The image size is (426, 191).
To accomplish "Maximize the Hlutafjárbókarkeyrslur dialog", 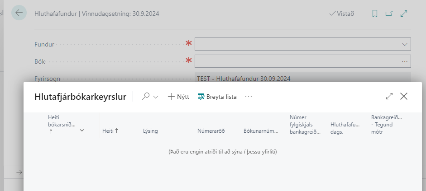I will point(389,96).
